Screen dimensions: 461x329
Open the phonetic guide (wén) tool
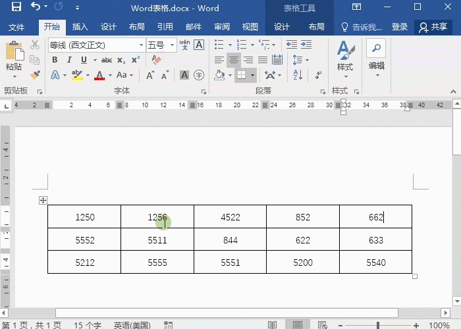184,45
